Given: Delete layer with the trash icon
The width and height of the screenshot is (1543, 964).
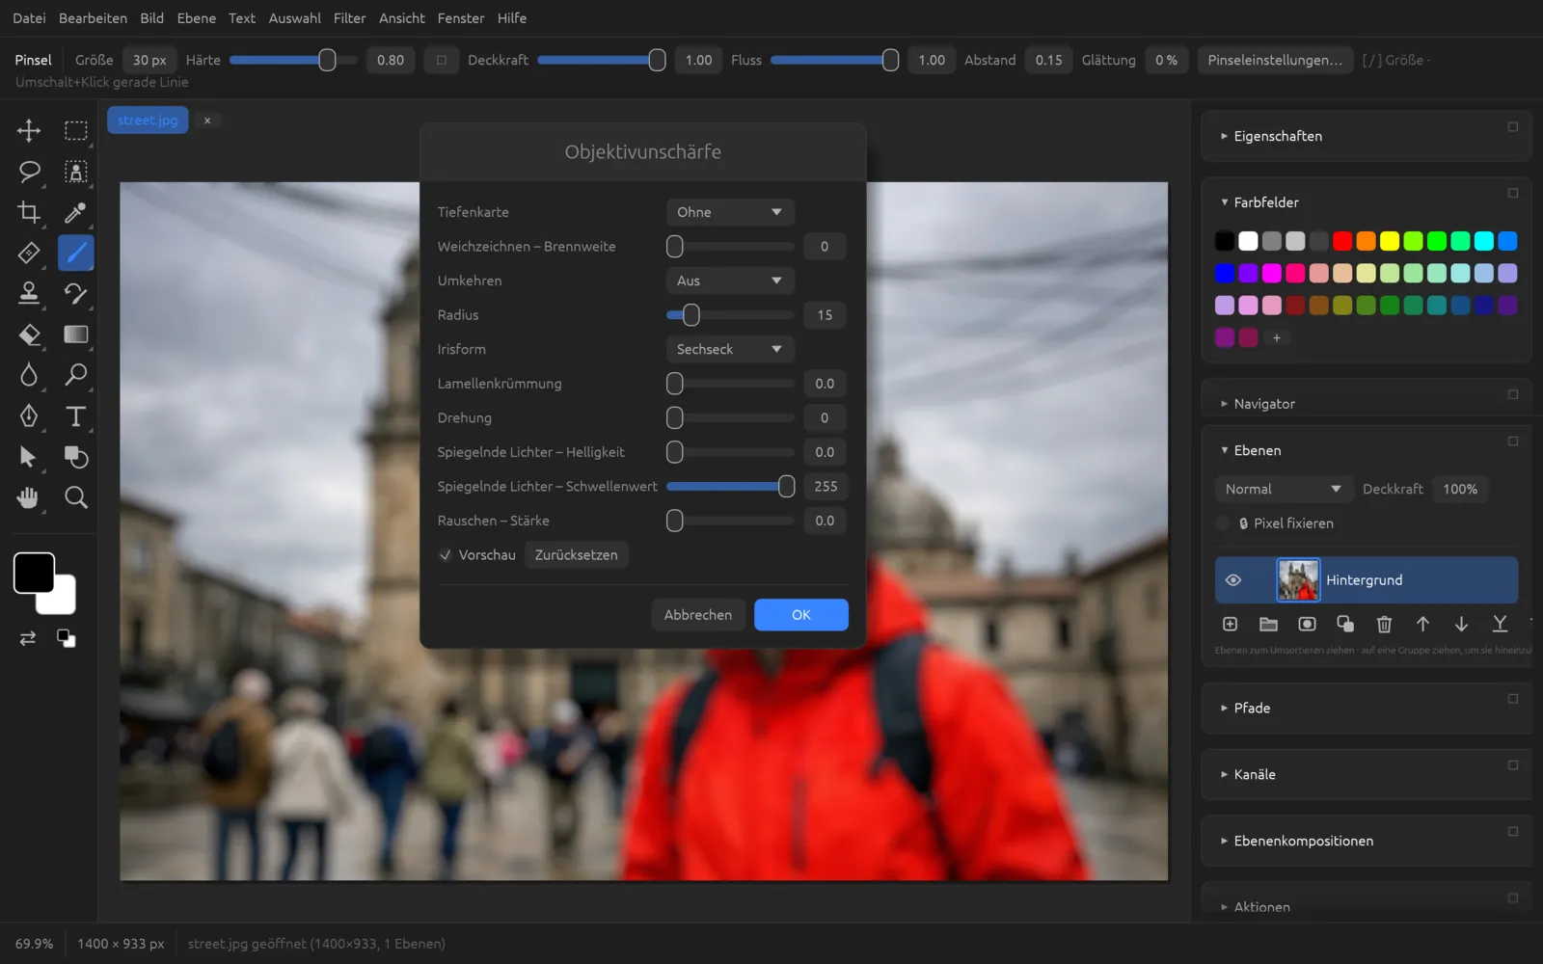Looking at the screenshot, I should (x=1384, y=625).
